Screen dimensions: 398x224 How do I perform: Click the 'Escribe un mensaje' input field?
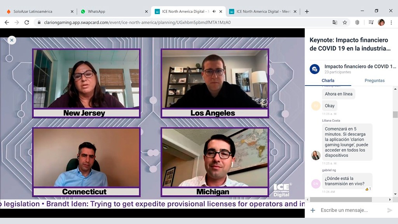(350, 210)
